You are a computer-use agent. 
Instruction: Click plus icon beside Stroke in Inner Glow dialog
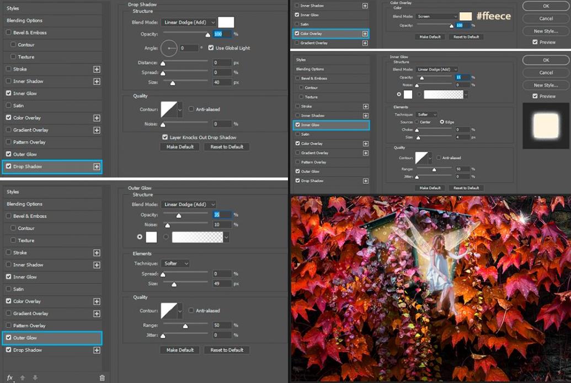point(366,106)
